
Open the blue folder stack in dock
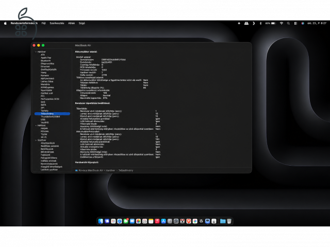pyautogui.click(x=223, y=221)
